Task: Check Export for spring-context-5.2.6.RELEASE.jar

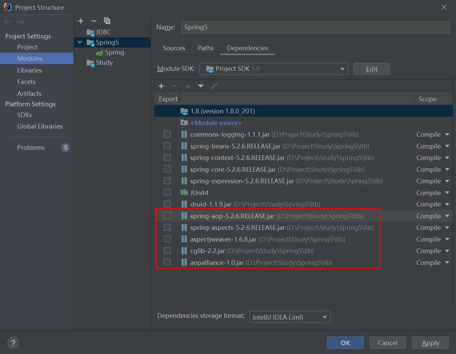Action: (x=167, y=158)
